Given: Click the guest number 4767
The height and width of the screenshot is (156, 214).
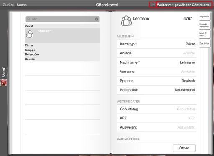Looking at the screenshot, I should [x=188, y=19].
